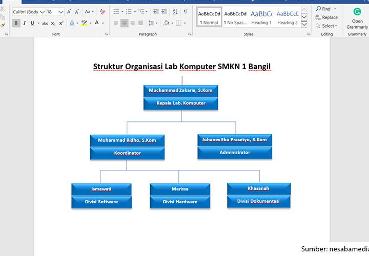Open the Styles pane launcher
This screenshot has width=369, height=256.
[309, 34]
